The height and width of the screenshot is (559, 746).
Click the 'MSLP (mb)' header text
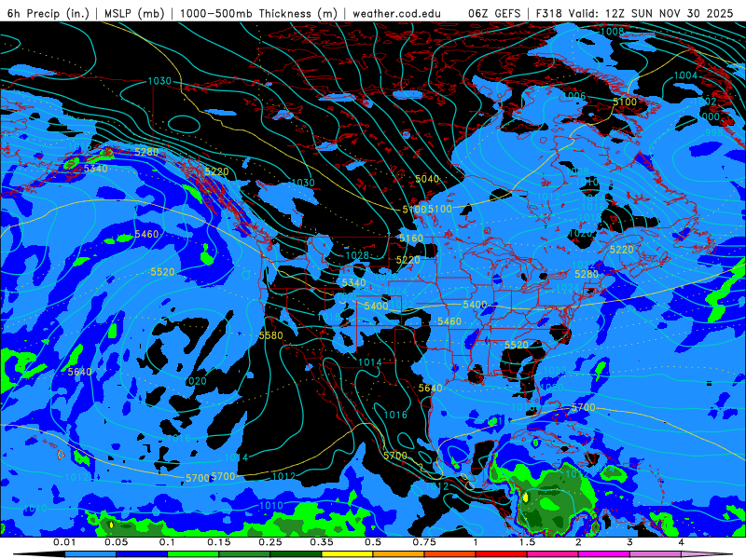[134, 13]
